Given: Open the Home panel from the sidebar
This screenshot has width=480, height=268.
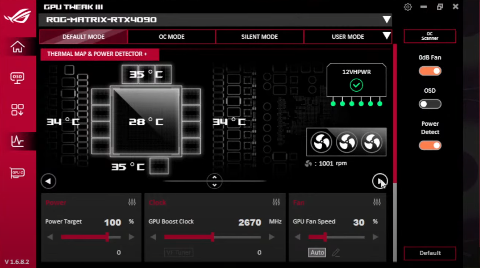Looking at the screenshot, I should (x=17, y=47).
